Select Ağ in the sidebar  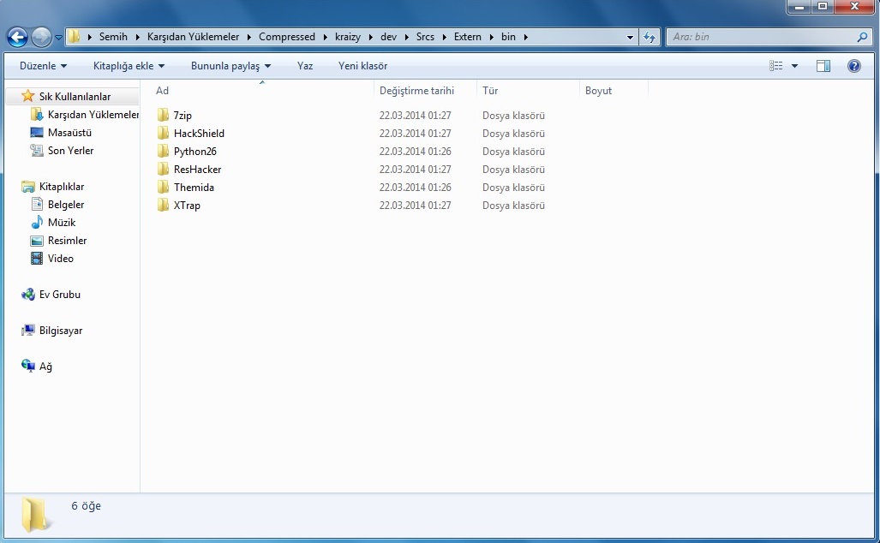45,367
